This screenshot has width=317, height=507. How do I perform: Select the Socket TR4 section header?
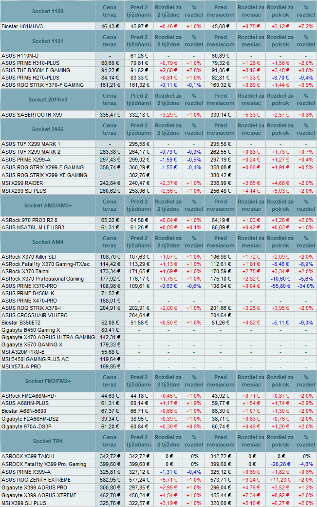tap(48, 441)
